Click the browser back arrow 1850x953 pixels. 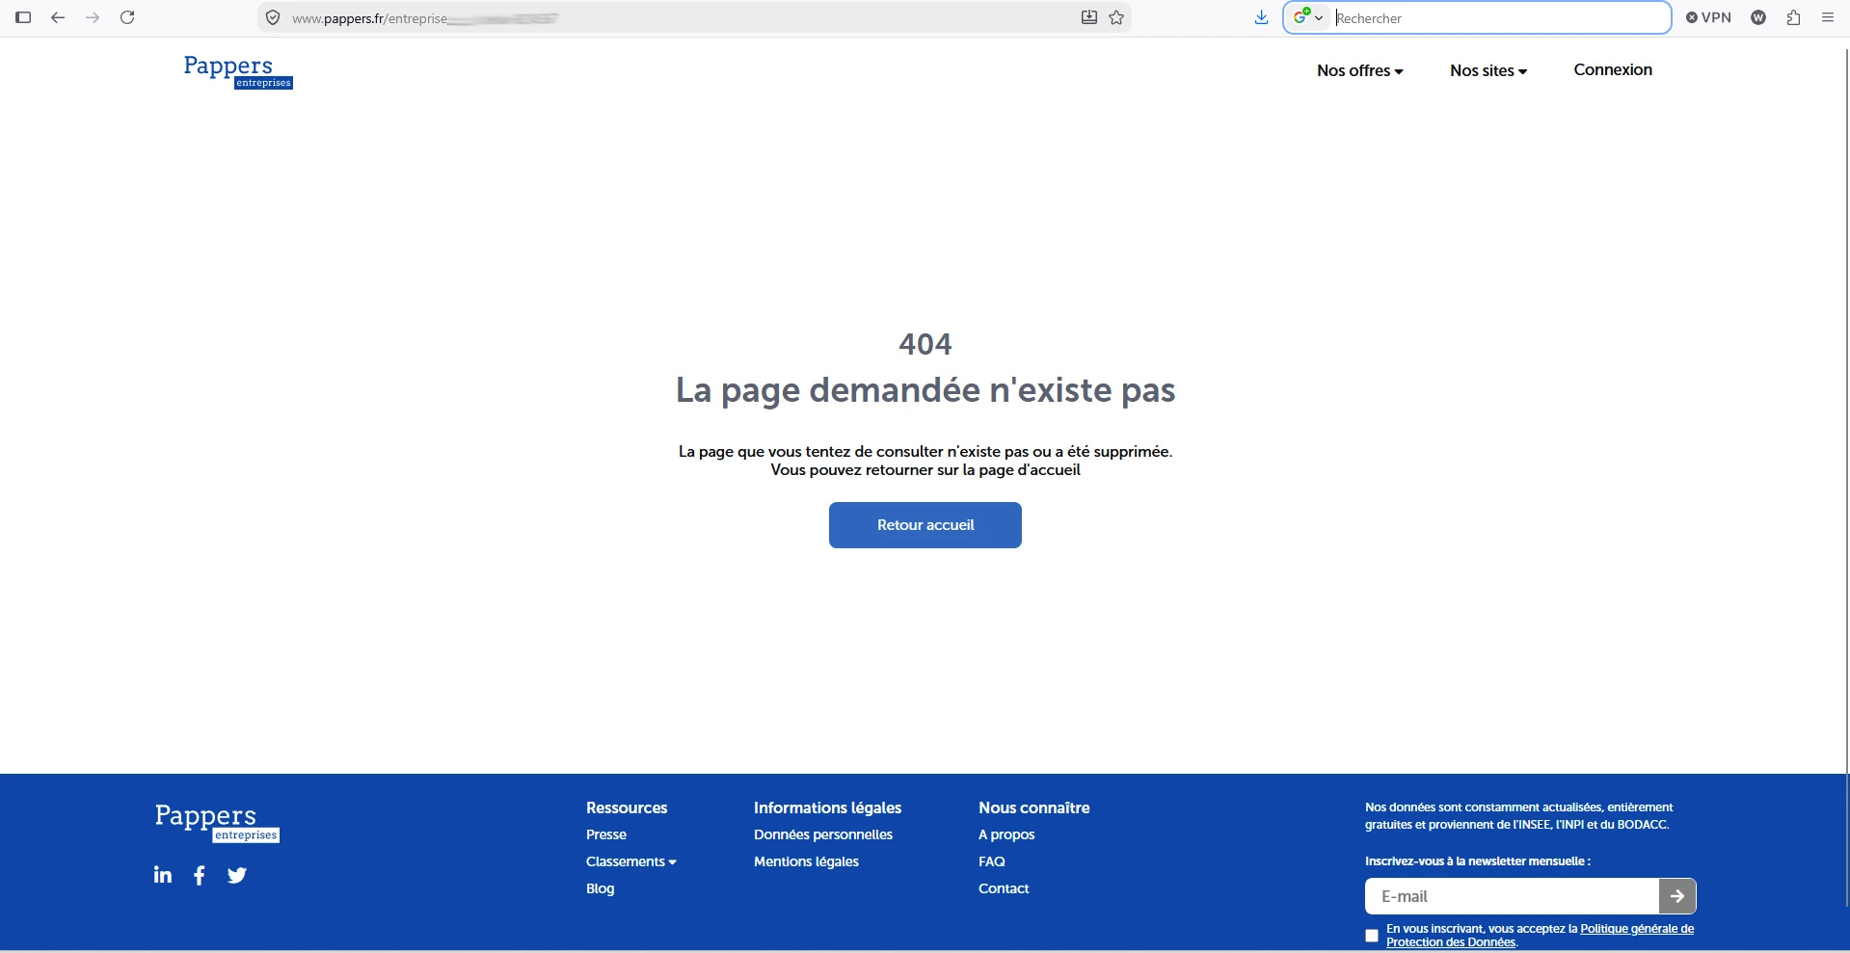pyautogui.click(x=58, y=17)
